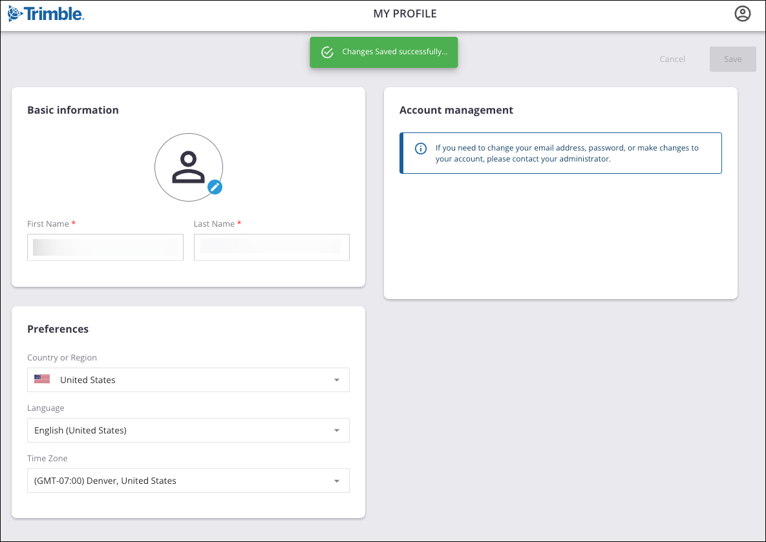Screen dimensions: 766x542
Task: Open the user account icon top right
Action: pyautogui.click(x=742, y=13)
